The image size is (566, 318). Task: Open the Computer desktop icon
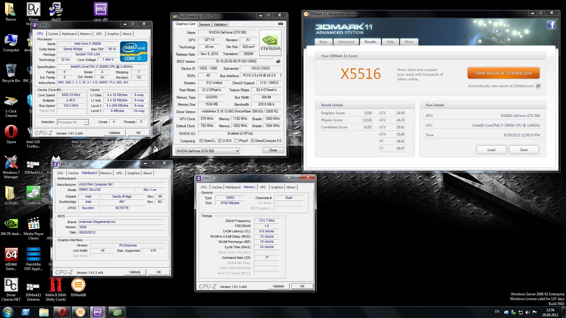pyautogui.click(x=11, y=43)
